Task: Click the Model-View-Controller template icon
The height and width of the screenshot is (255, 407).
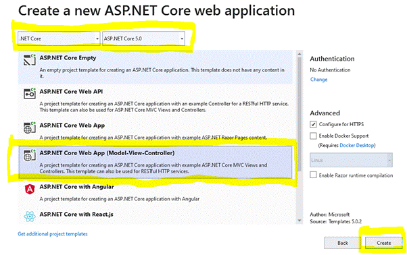Action: point(30,155)
